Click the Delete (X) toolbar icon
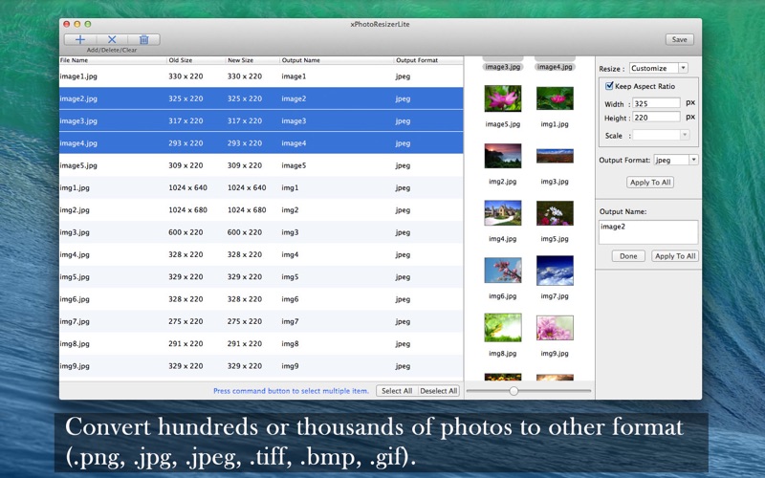 112,39
